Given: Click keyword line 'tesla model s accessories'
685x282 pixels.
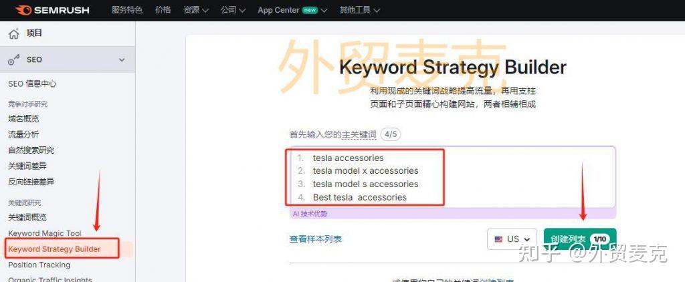Looking at the screenshot, I should pyautogui.click(x=366, y=184).
